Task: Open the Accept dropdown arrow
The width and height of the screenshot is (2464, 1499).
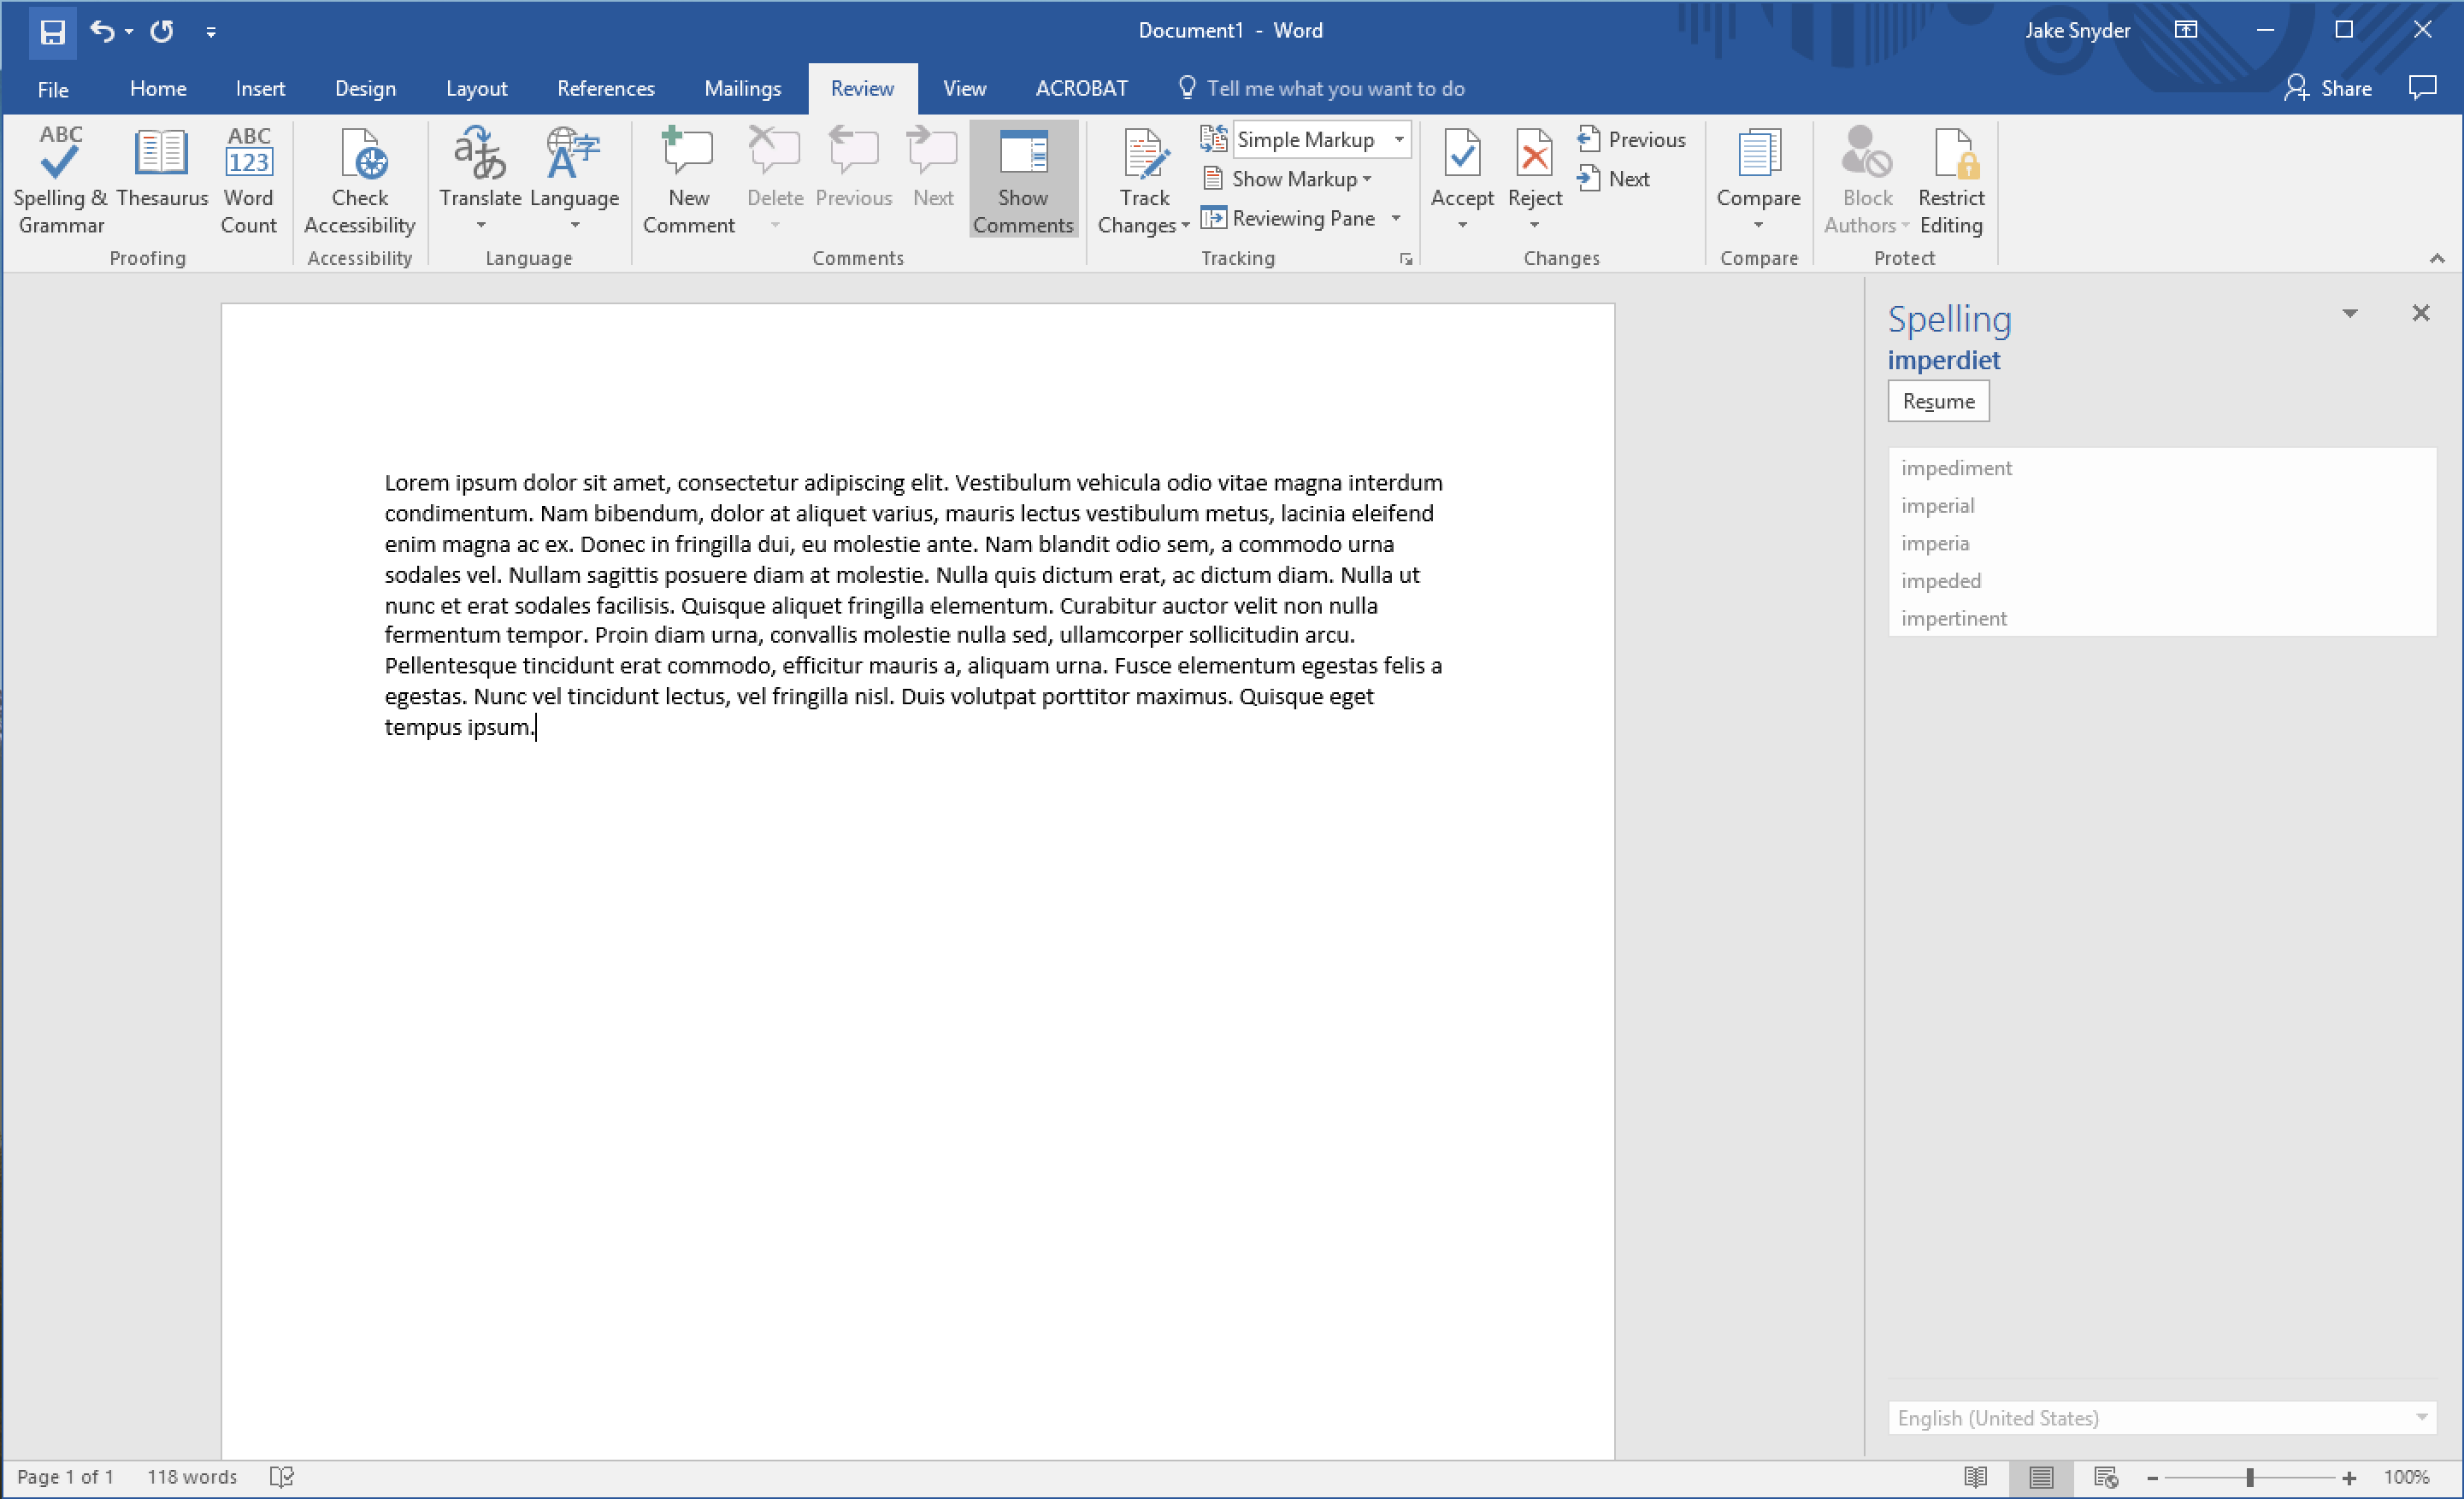Action: (1462, 225)
